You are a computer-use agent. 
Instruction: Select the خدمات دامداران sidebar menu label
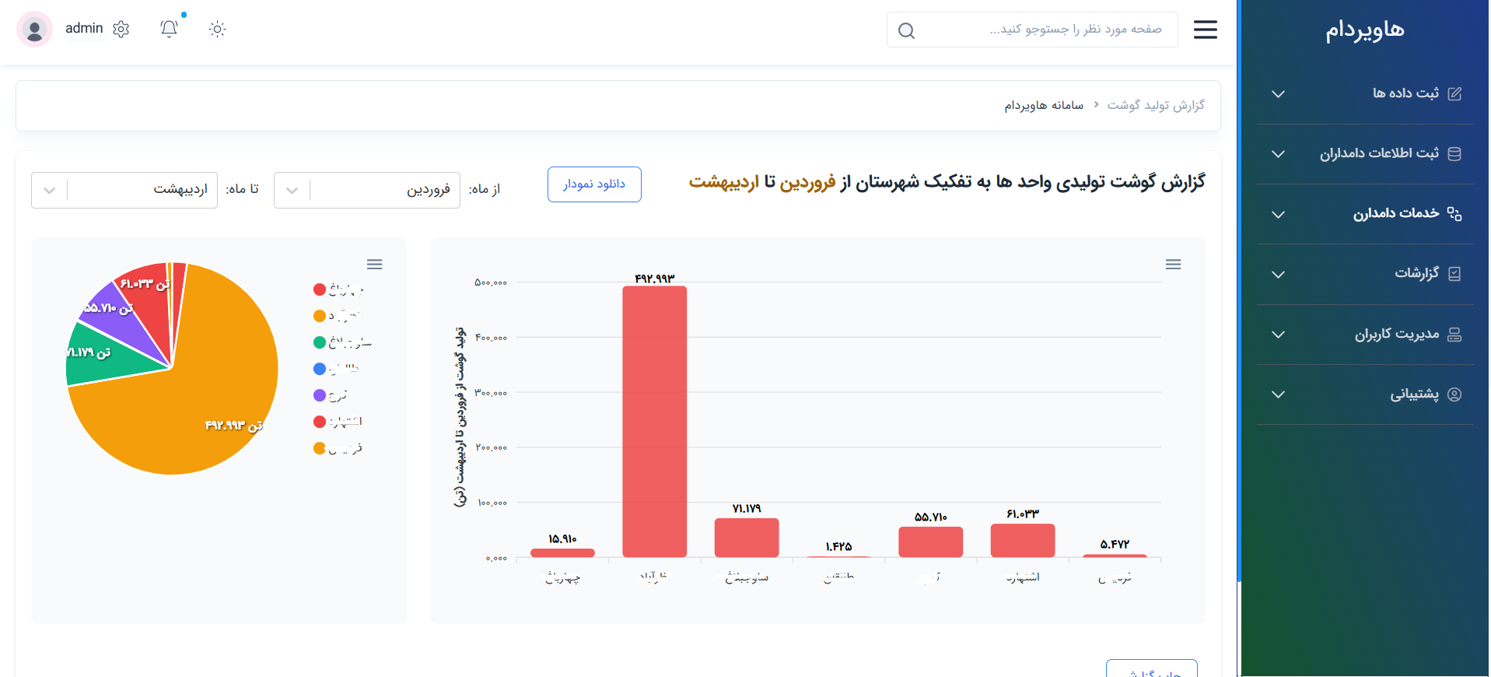(x=1396, y=213)
